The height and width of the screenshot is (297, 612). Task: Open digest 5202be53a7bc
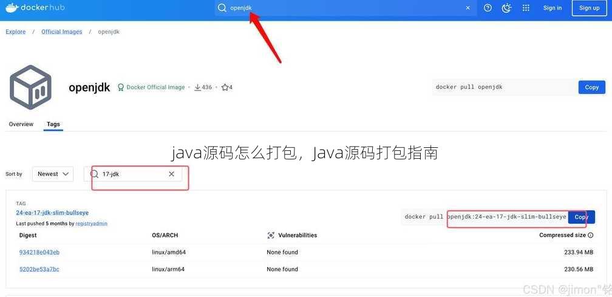pos(39,269)
